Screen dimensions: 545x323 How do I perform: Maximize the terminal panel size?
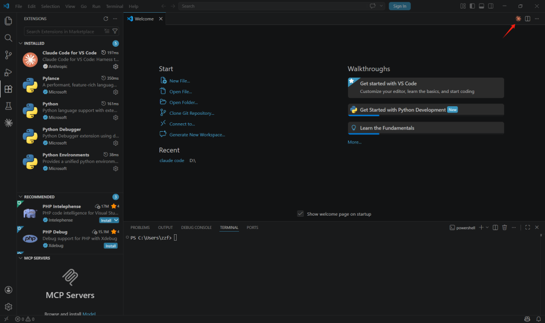[x=527, y=227]
